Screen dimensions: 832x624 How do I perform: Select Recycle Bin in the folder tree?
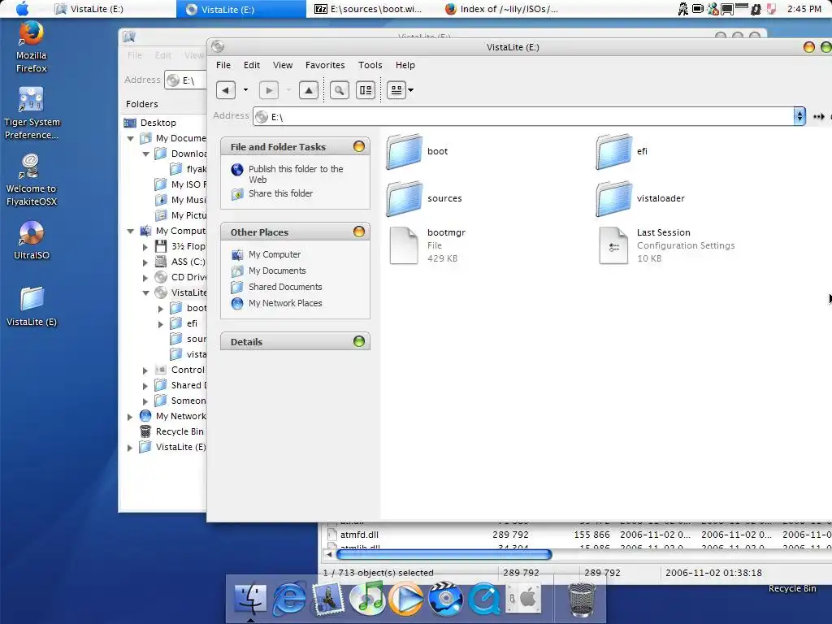[180, 432]
